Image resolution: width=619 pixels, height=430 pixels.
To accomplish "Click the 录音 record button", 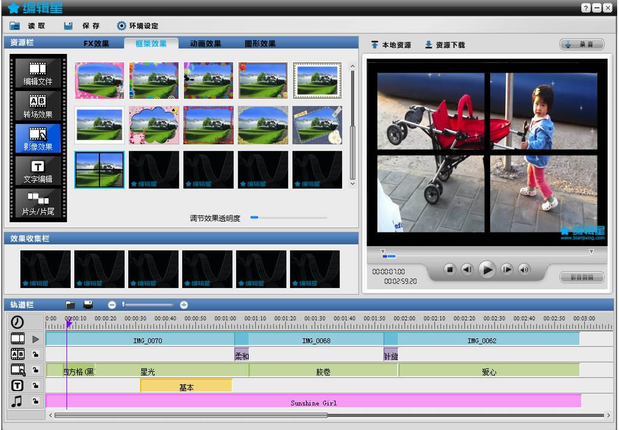I will [x=582, y=44].
